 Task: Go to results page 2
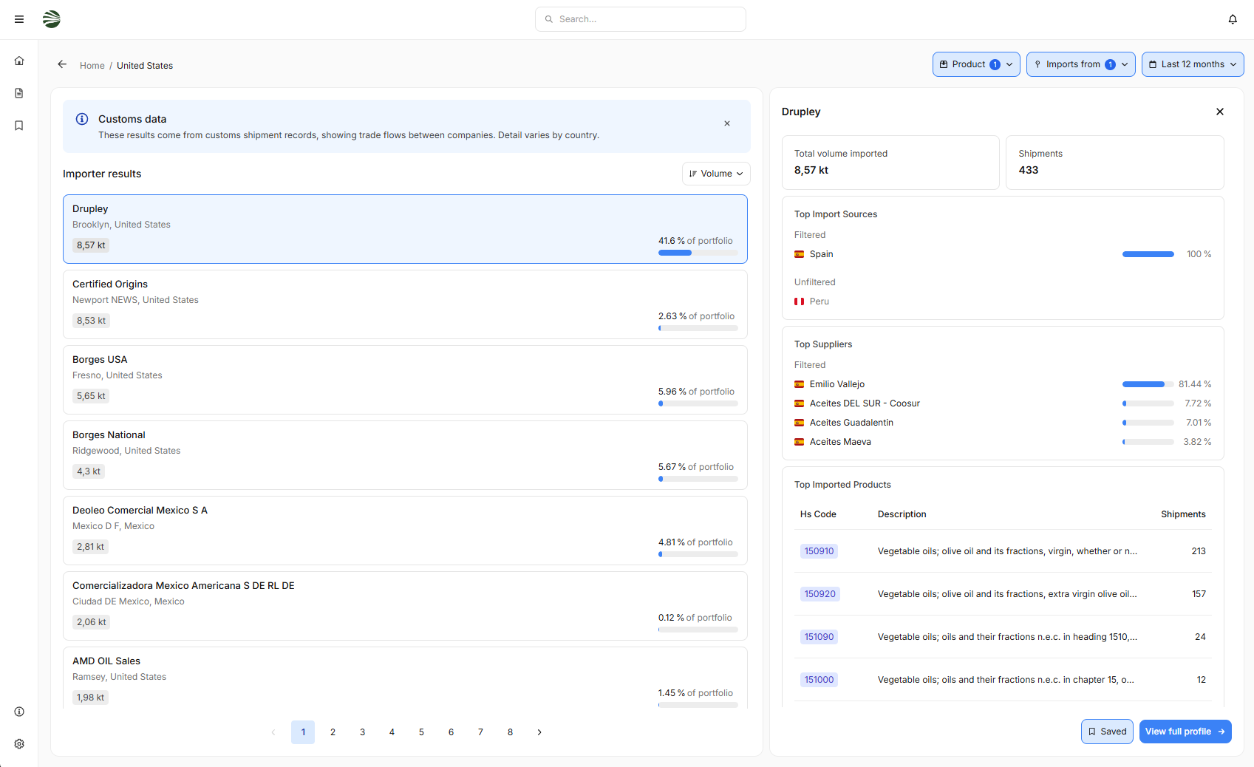(x=333, y=732)
